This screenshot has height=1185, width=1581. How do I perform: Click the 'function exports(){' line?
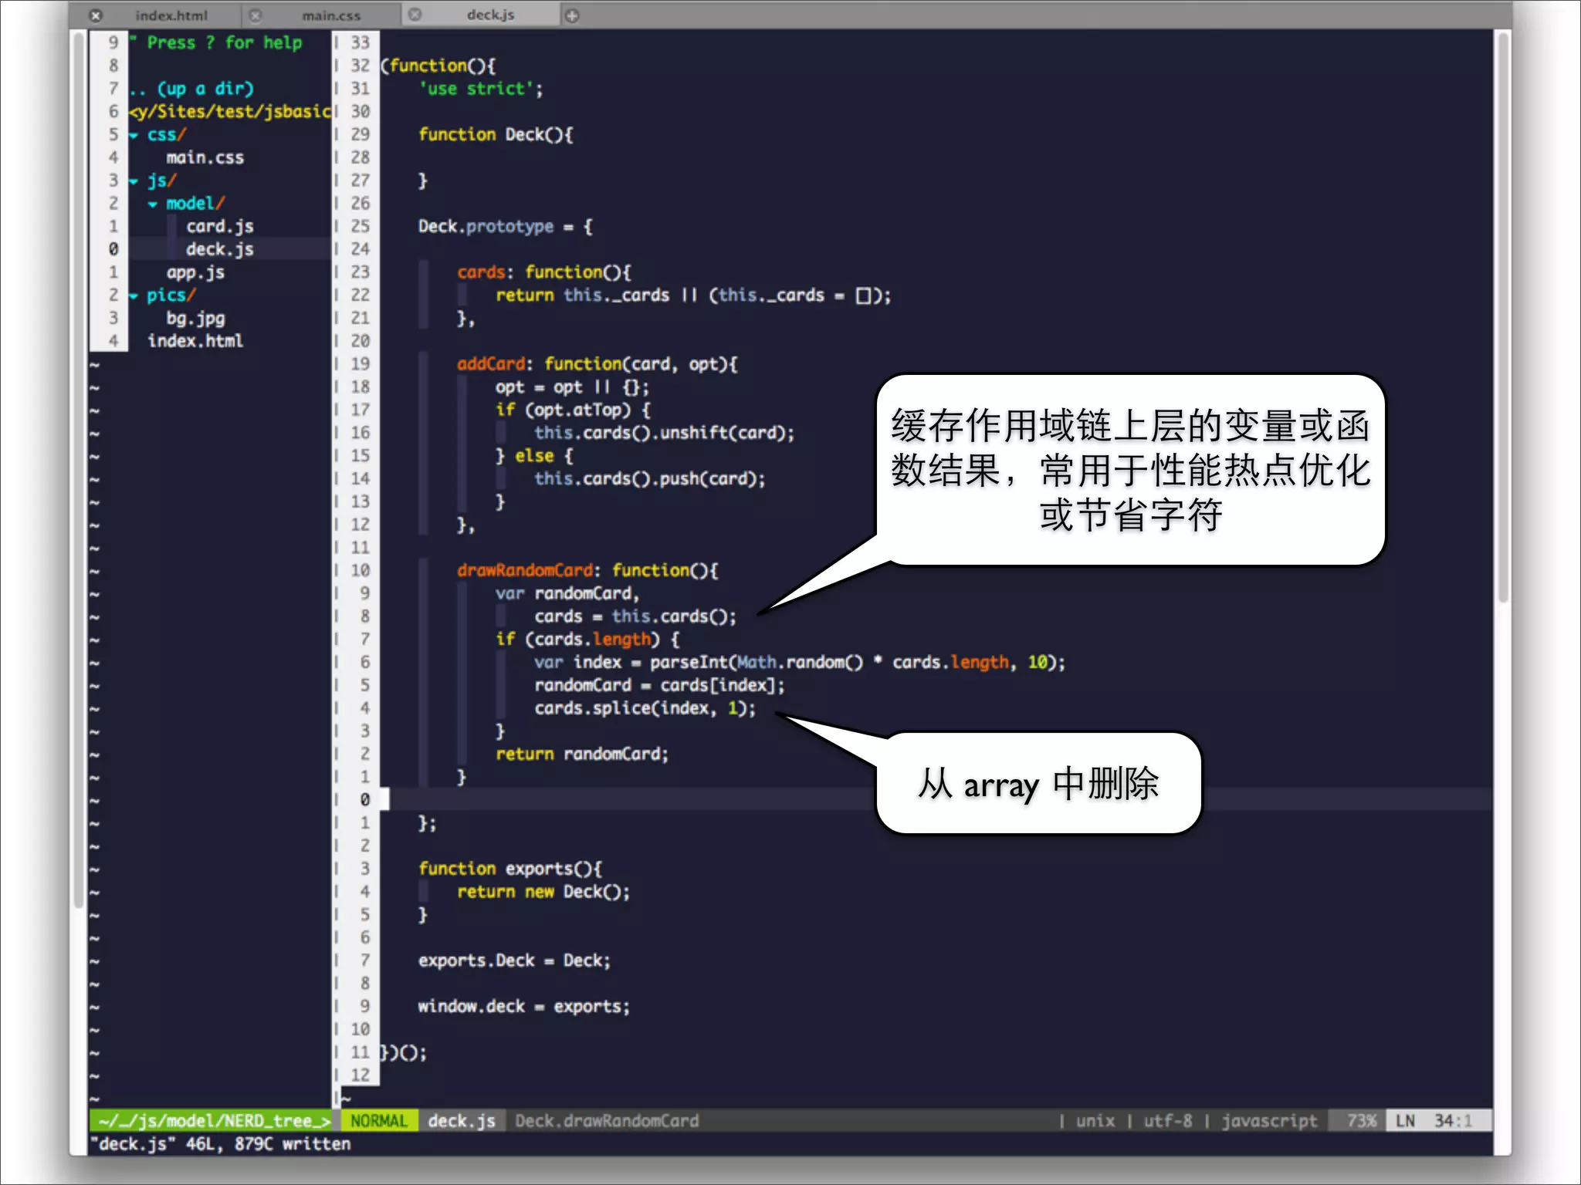510,869
